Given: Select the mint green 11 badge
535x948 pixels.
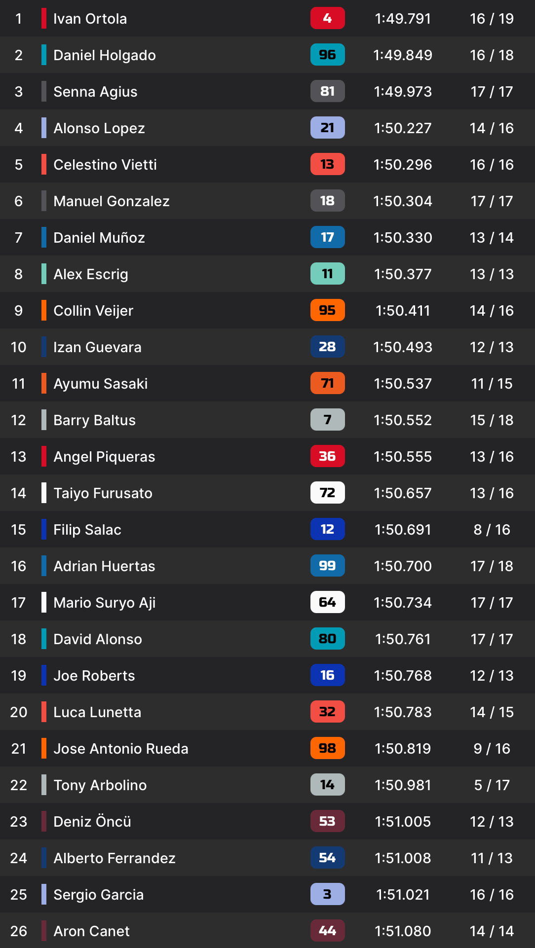Looking at the screenshot, I should click(327, 274).
